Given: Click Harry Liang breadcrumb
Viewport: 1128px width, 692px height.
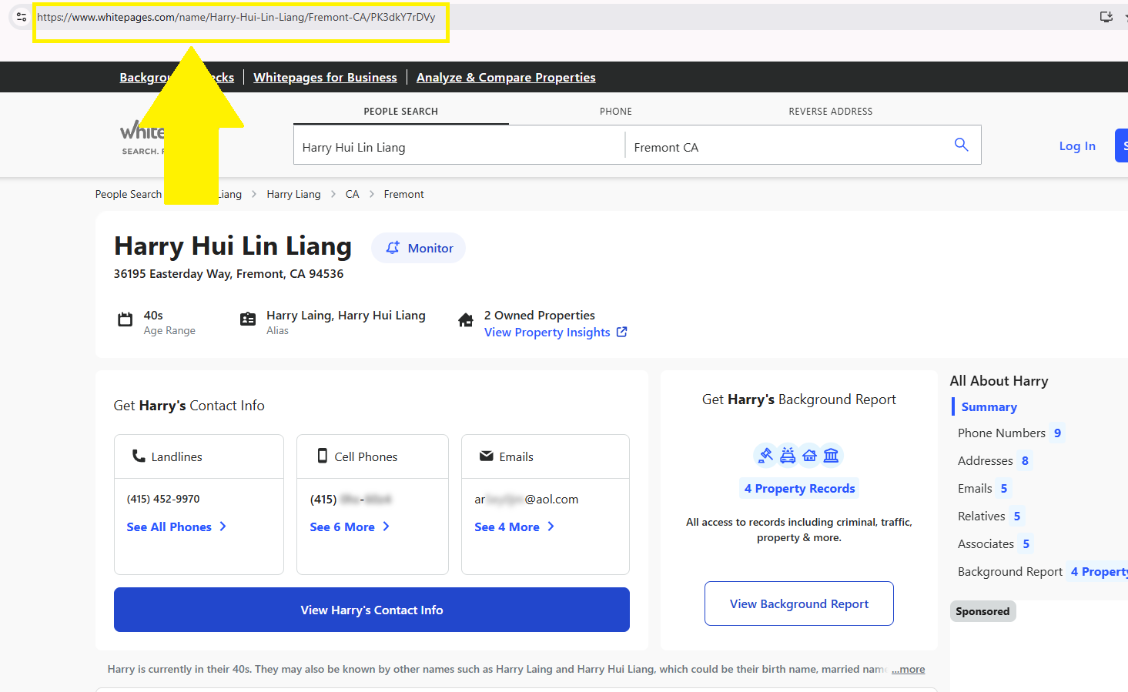Looking at the screenshot, I should (293, 194).
